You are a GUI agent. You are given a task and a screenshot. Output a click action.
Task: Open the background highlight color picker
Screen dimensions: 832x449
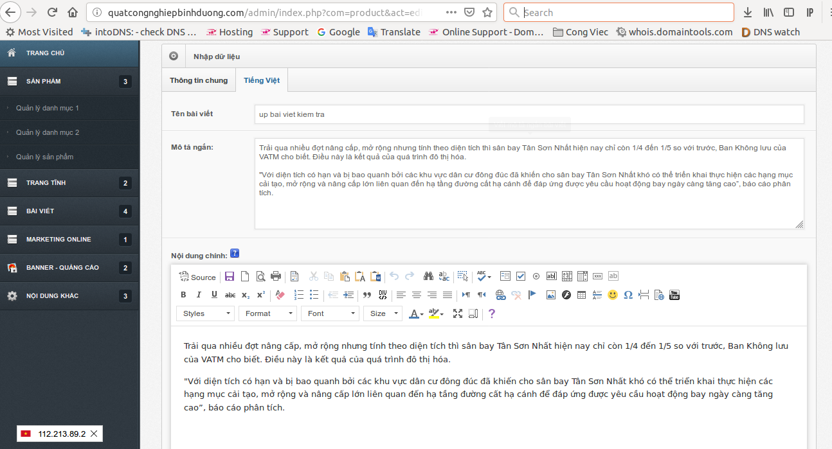436,313
